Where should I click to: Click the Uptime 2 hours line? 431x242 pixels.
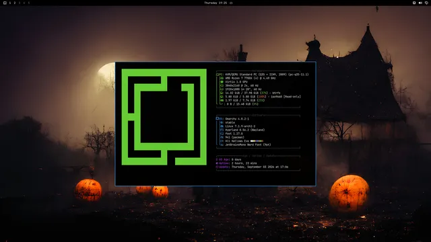point(236,163)
